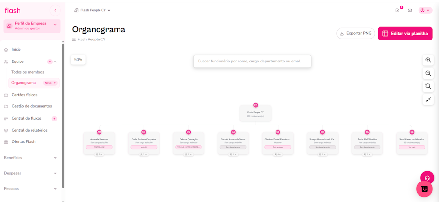Click the flash logo

click(13, 11)
